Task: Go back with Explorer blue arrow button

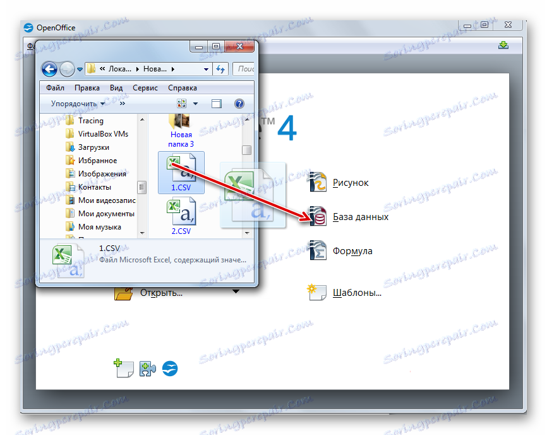Action: pos(49,69)
